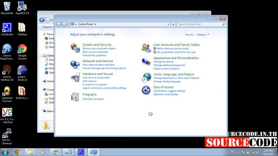The image size is (278, 156).
Task: Click Control Panel forward navigation button
Action: [64, 24]
